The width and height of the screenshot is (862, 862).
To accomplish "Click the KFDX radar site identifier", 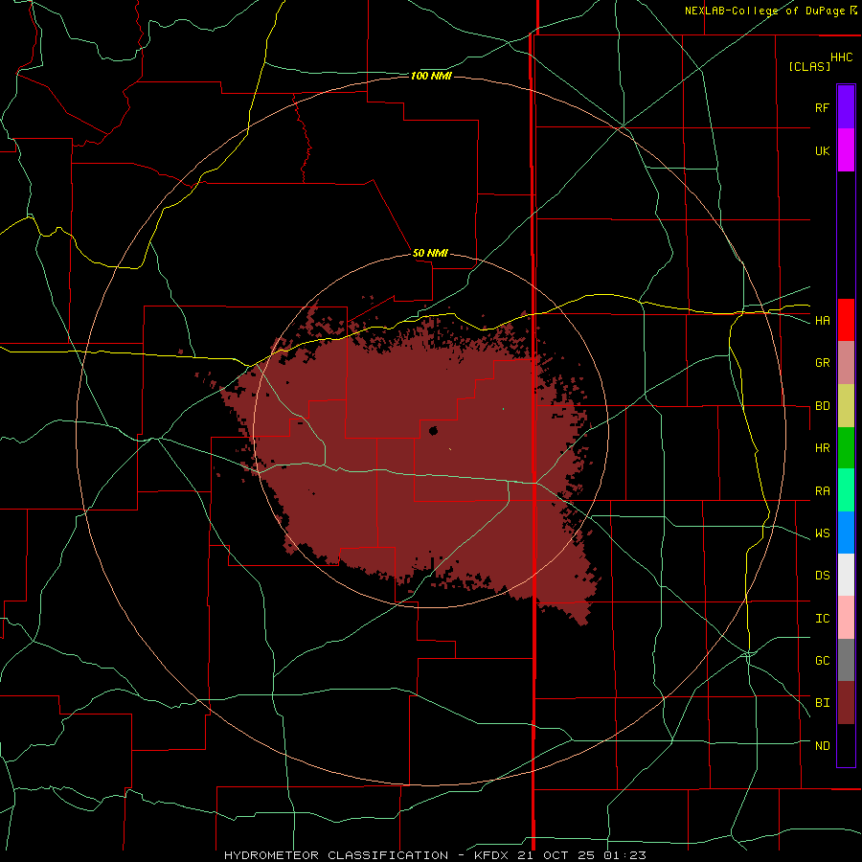I will (492, 855).
